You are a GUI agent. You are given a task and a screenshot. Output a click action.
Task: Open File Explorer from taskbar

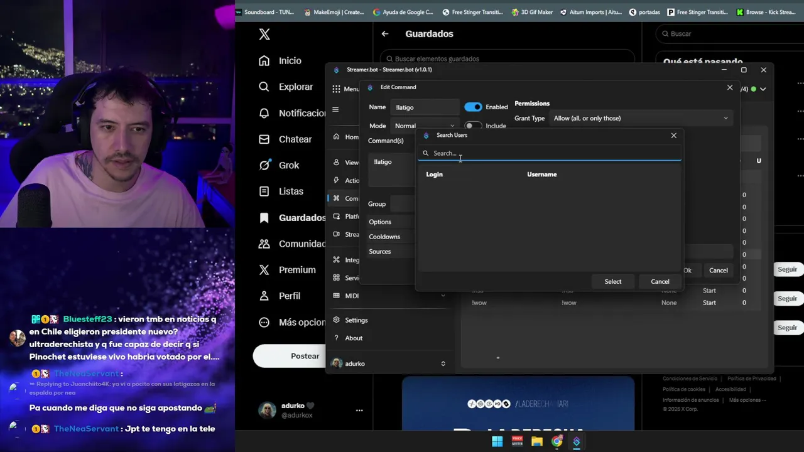[537, 441]
